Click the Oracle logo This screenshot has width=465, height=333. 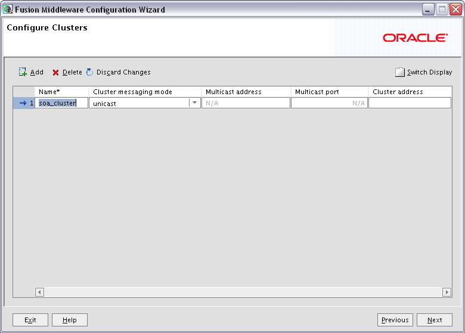[x=415, y=38]
